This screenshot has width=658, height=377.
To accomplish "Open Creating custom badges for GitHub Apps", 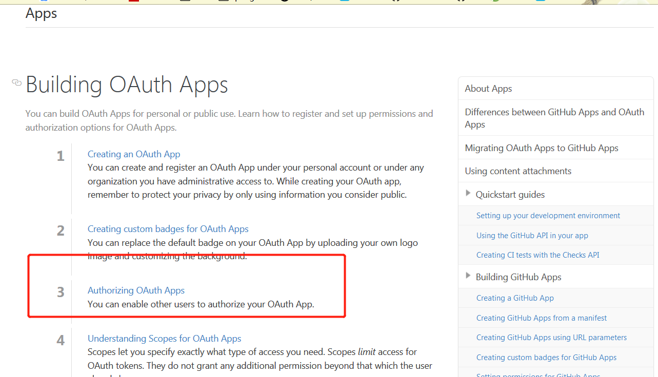I will click(547, 358).
